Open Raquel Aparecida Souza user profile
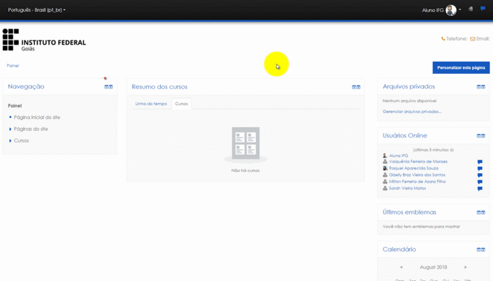Viewport: 493px width, 281px height. 414,168
